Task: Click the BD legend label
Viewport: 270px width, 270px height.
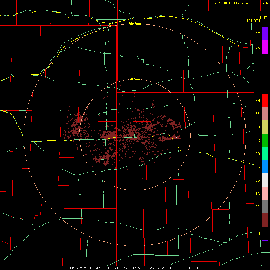Action: [257, 127]
